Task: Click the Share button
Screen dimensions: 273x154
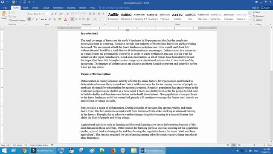Action: [265, 8]
